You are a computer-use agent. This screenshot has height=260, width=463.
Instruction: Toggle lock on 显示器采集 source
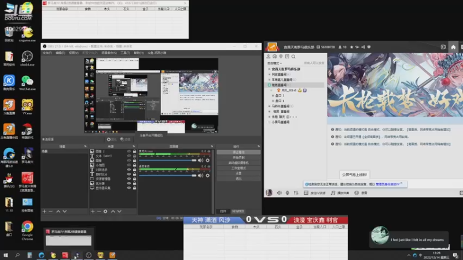pos(134,188)
